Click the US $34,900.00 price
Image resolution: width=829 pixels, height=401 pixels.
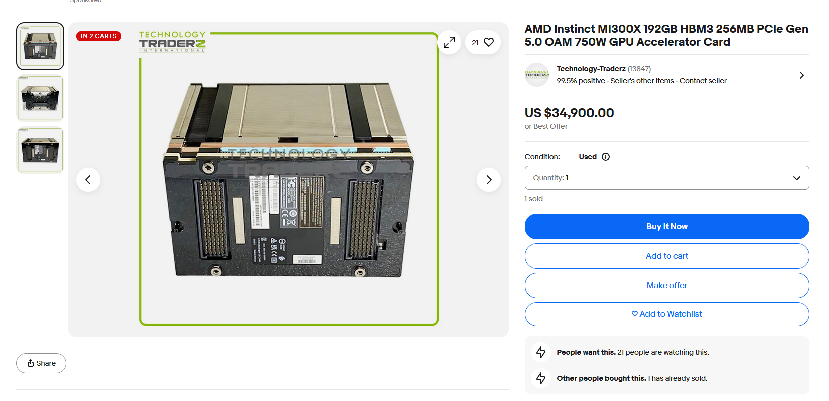[x=569, y=113]
